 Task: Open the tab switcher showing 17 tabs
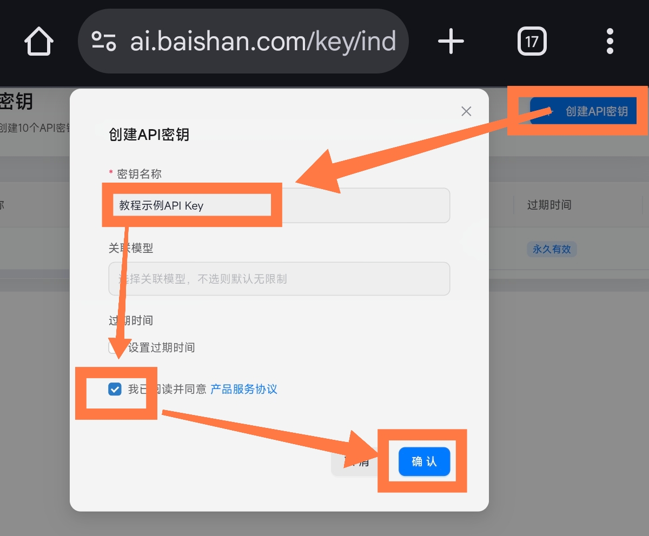point(532,42)
